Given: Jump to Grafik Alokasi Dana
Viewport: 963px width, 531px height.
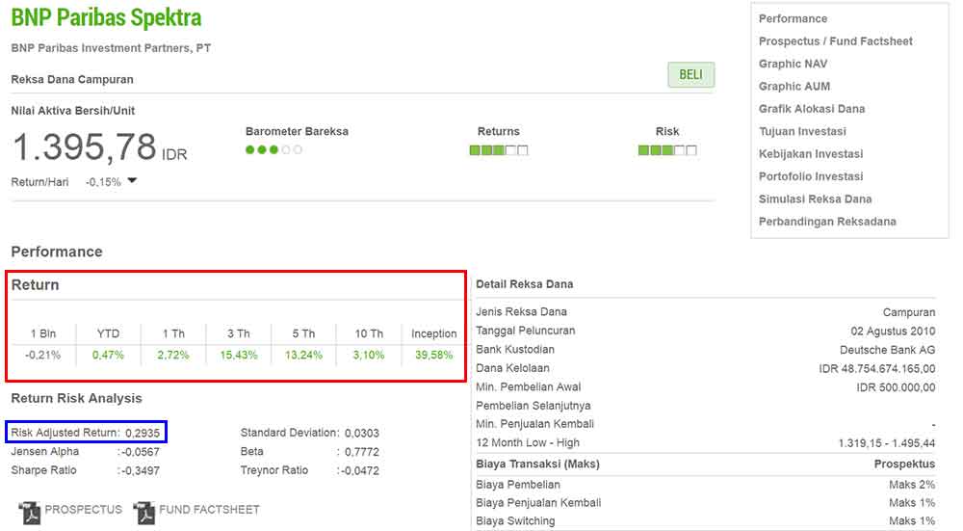Looking at the screenshot, I should pyautogui.click(x=811, y=109).
